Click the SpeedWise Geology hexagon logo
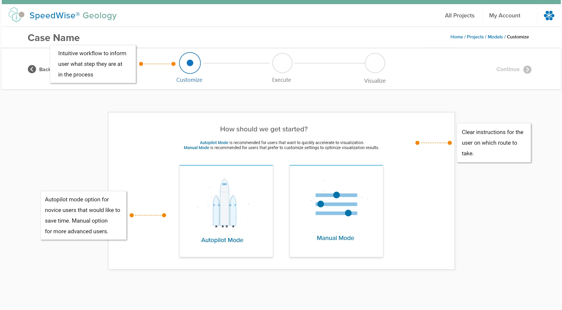 16,15
